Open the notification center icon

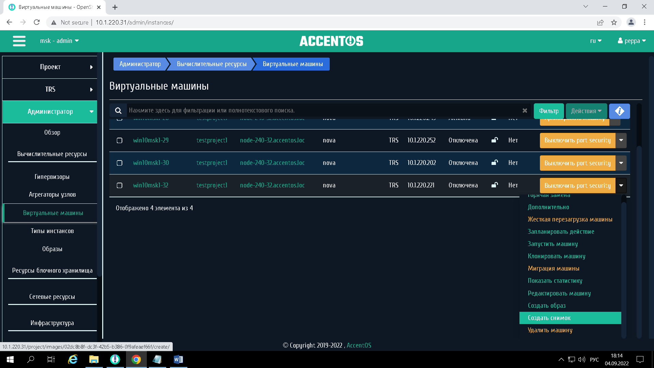click(640, 359)
